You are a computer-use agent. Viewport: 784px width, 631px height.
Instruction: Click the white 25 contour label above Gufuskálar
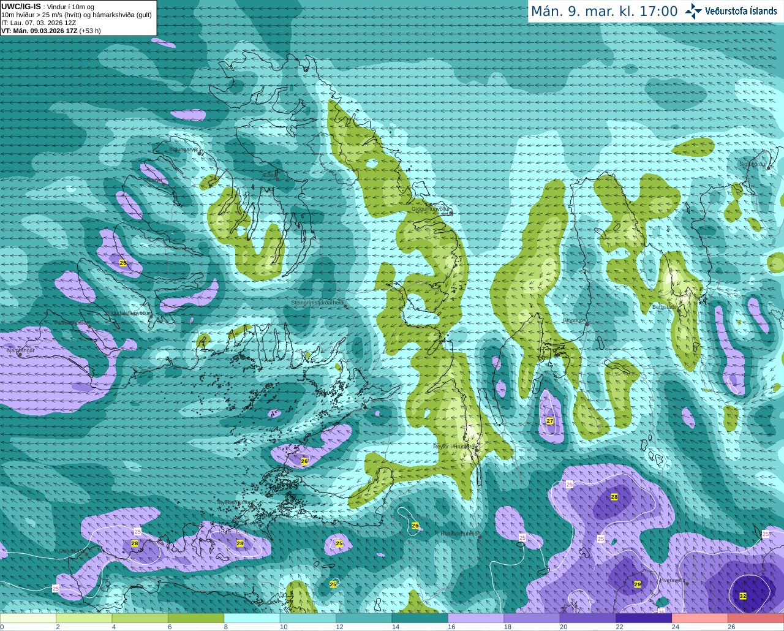coord(138,532)
